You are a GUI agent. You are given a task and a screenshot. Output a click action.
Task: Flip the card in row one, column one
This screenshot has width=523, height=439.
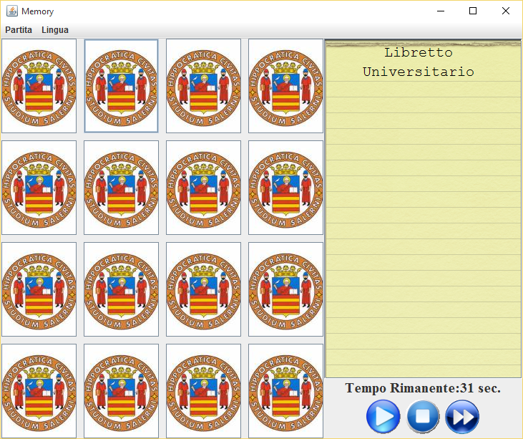click(39, 86)
